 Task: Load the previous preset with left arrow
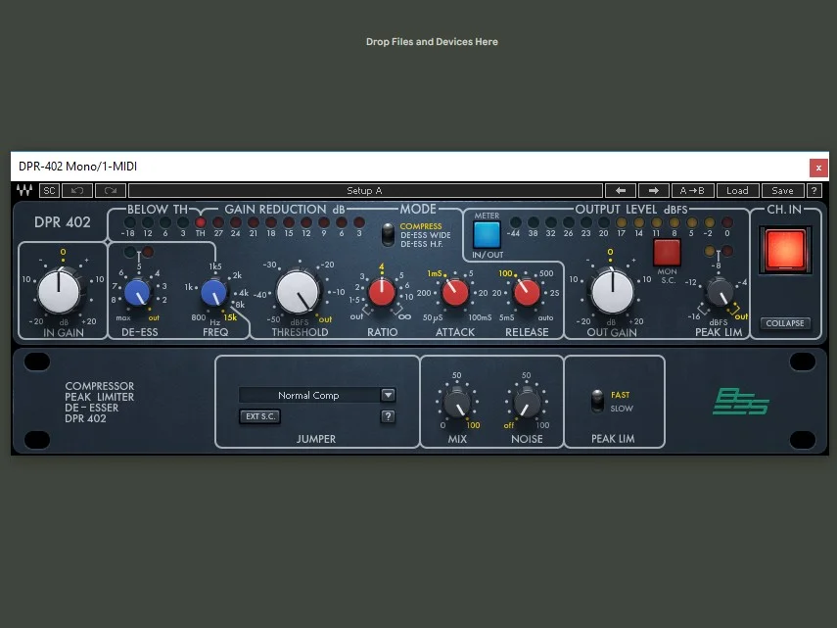(x=621, y=191)
